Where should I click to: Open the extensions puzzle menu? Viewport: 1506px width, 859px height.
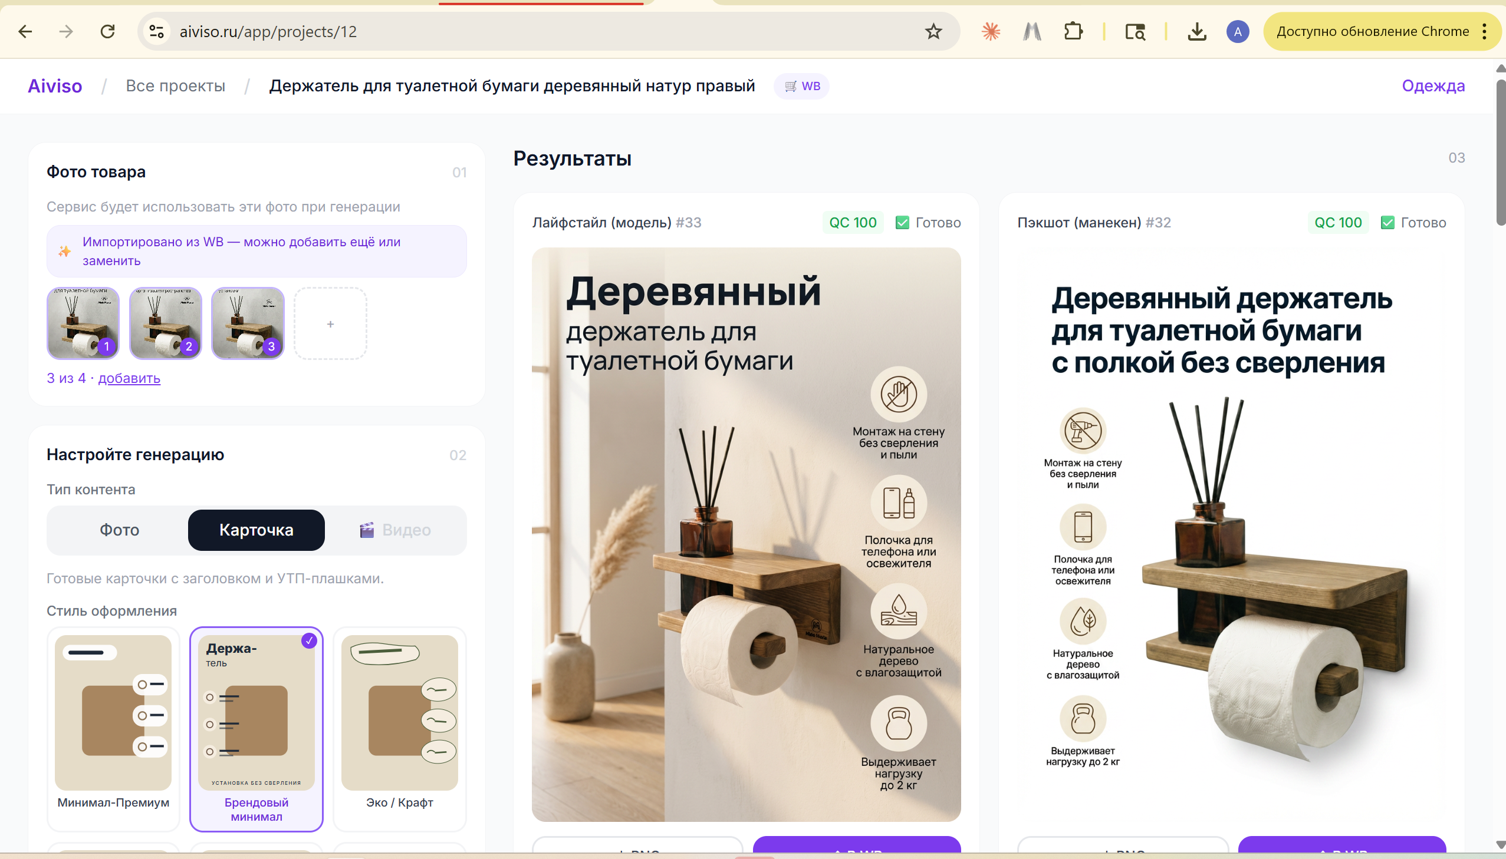point(1073,31)
